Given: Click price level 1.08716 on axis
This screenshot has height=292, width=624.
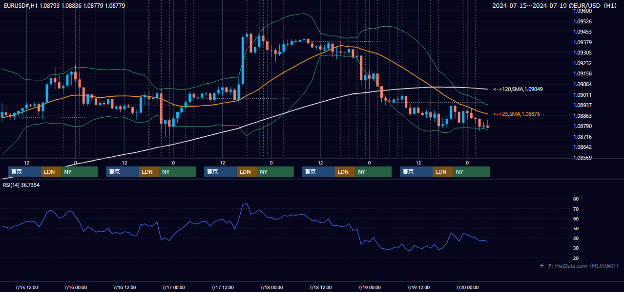Looking at the screenshot, I should (x=582, y=137).
